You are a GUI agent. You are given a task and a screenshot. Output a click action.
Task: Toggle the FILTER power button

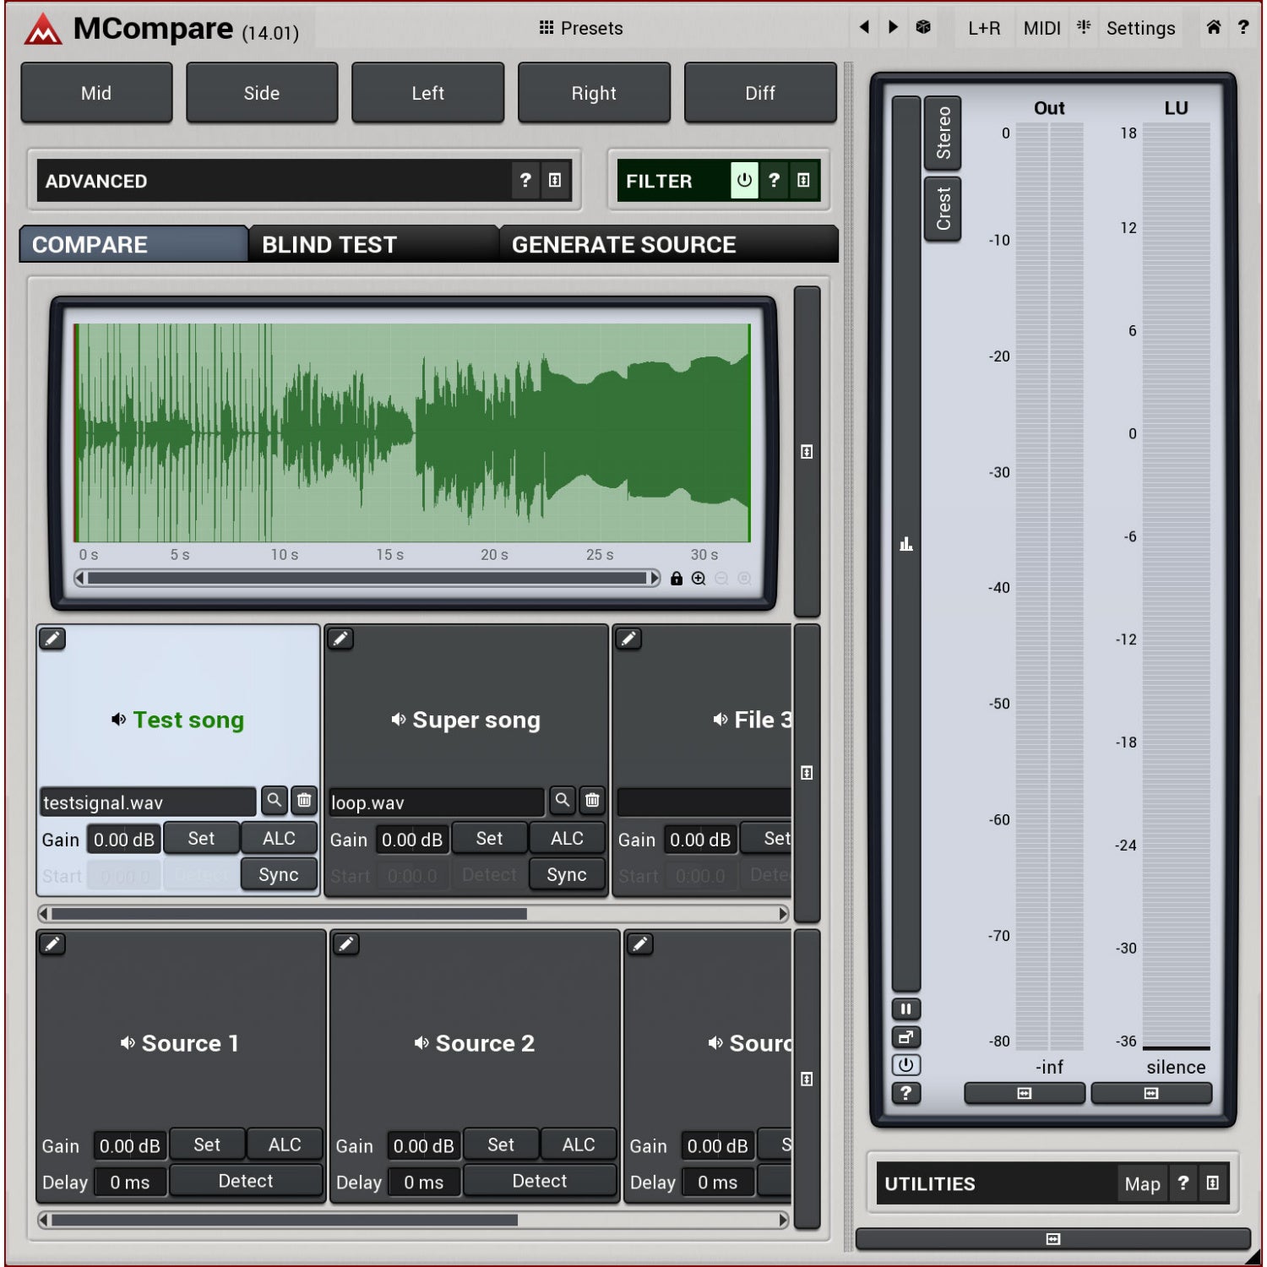pos(744,180)
